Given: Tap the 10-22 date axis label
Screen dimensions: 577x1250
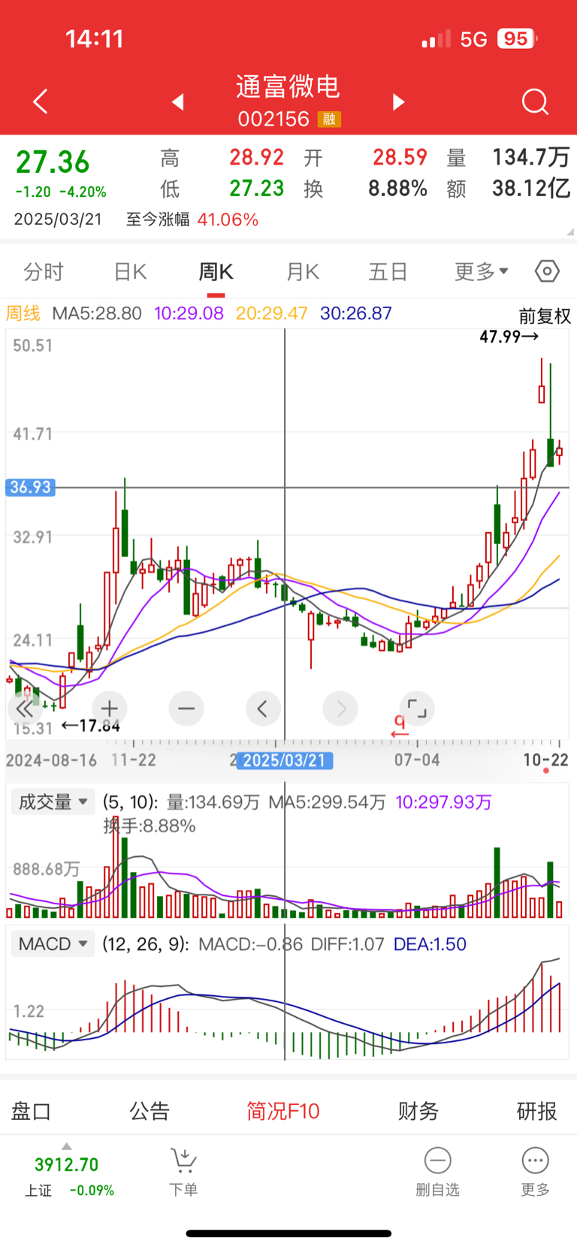Looking at the screenshot, I should click(546, 760).
